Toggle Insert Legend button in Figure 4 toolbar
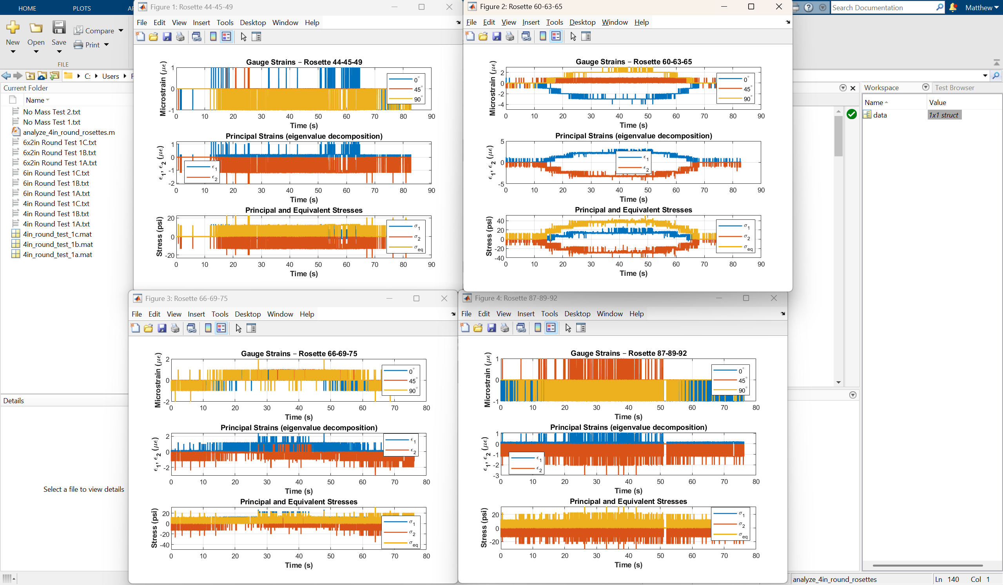 (x=551, y=328)
